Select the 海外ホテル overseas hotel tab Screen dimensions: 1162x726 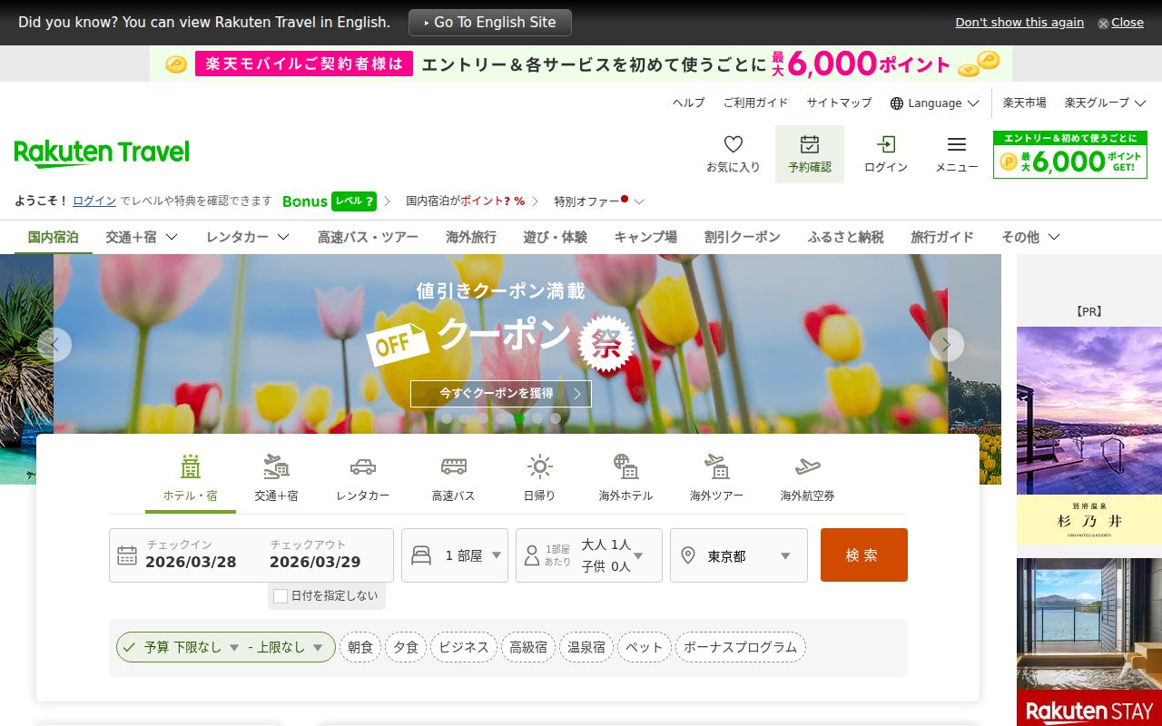click(625, 478)
